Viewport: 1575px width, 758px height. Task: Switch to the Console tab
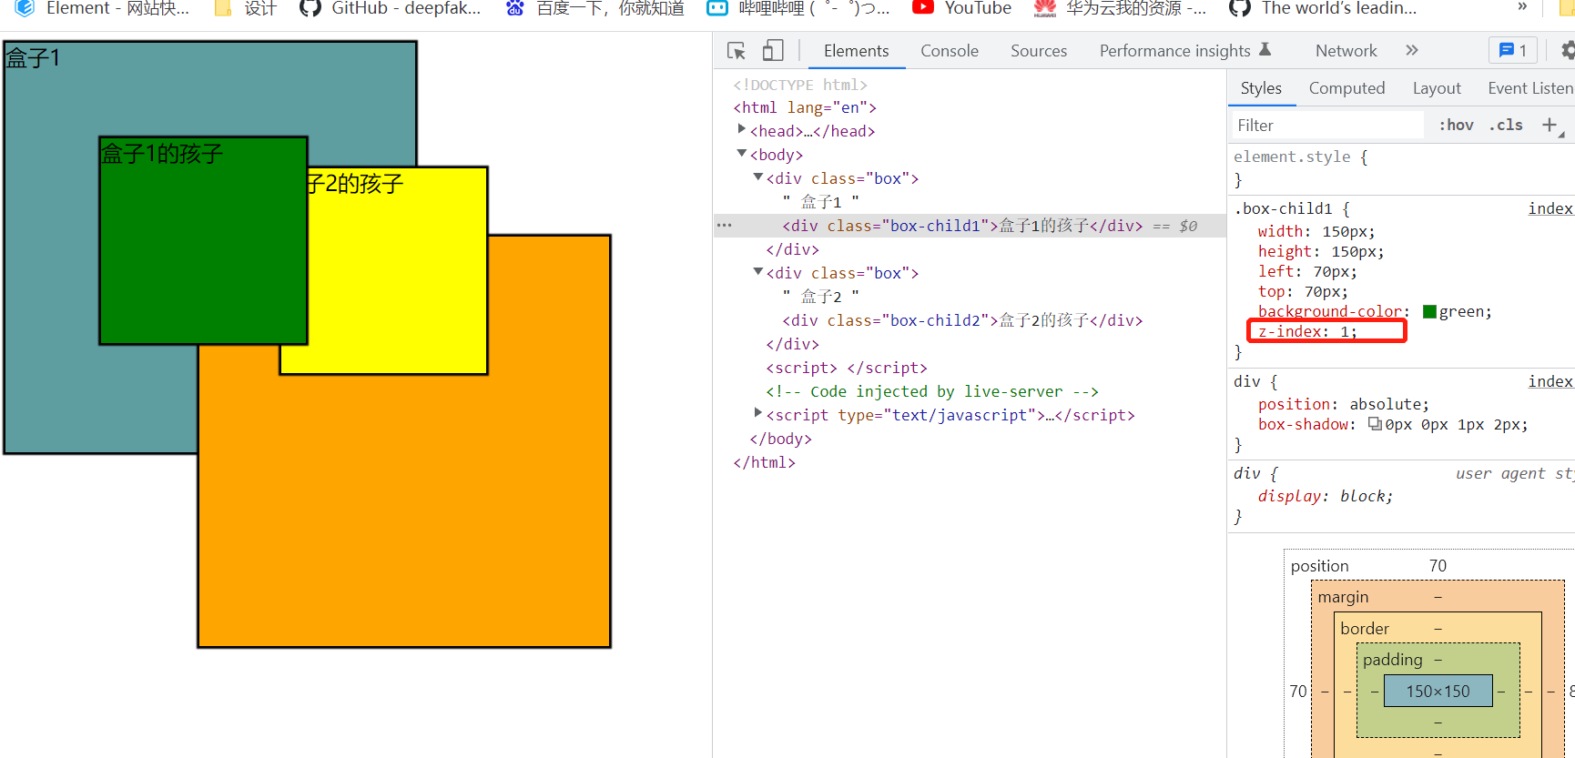point(950,51)
